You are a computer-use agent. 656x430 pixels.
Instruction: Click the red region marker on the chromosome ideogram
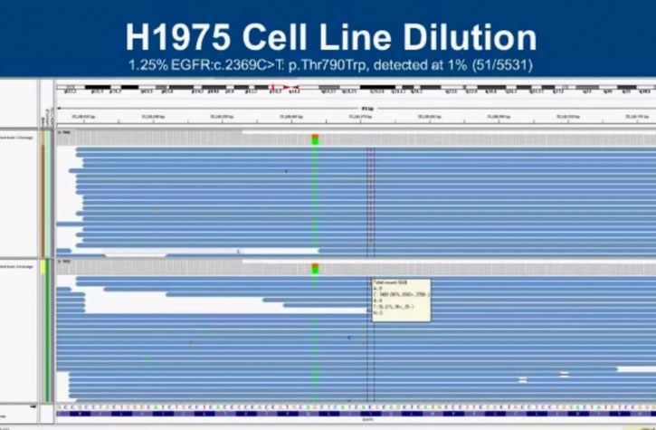click(x=288, y=91)
